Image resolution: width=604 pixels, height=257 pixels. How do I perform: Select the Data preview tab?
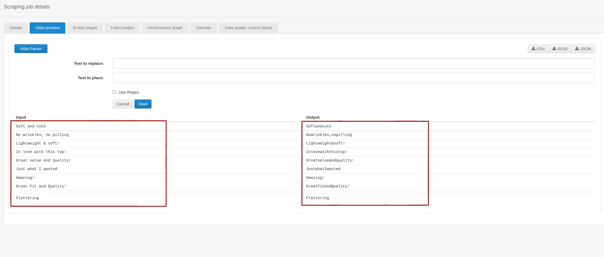pyautogui.click(x=47, y=28)
